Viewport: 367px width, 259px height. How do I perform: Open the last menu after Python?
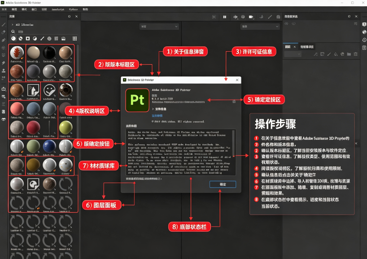[85, 9]
